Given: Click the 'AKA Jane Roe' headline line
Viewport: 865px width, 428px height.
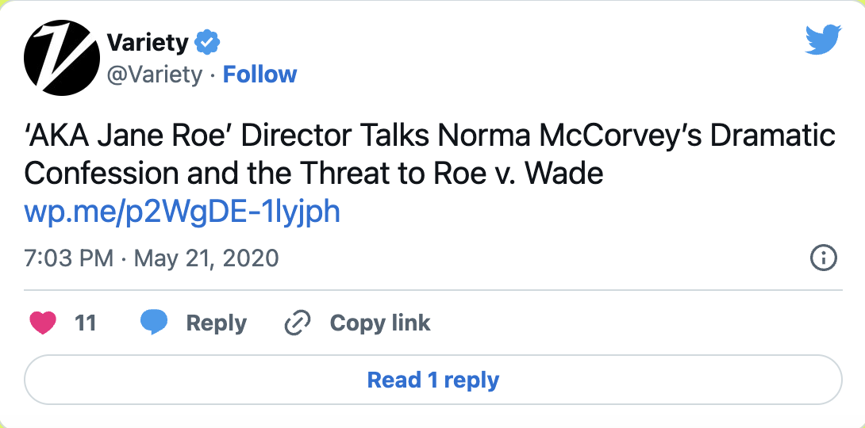Looking at the screenshot, I should 127,136.
